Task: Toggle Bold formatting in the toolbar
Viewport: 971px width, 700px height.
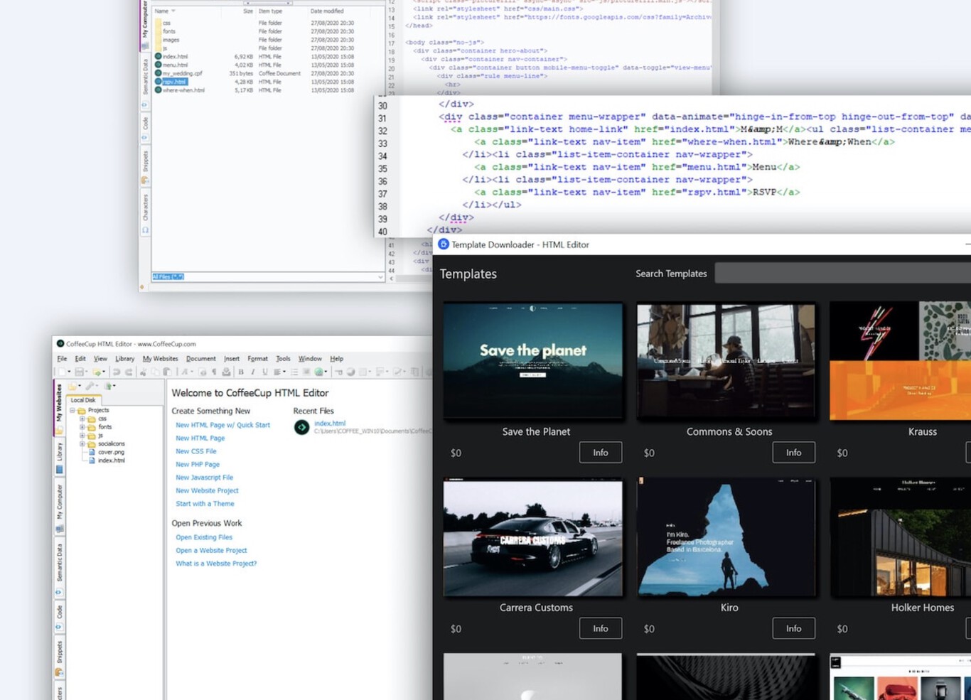Action: (x=240, y=372)
